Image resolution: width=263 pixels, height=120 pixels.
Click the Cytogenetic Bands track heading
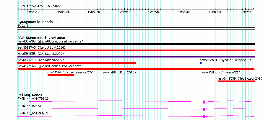tap(35, 22)
